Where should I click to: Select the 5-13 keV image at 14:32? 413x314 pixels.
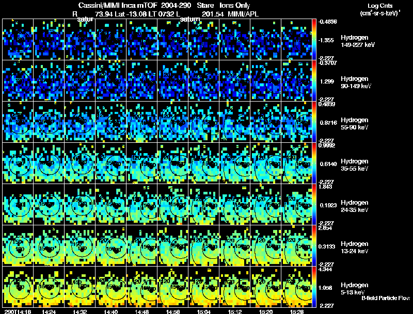(80, 287)
